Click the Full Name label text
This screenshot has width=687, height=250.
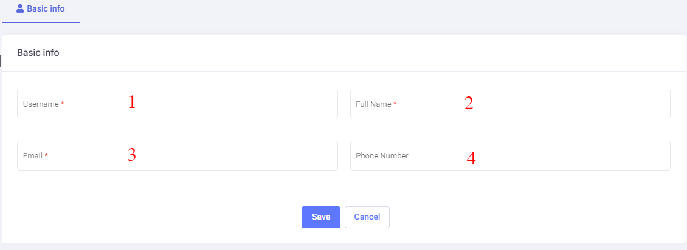pyautogui.click(x=373, y=104)
